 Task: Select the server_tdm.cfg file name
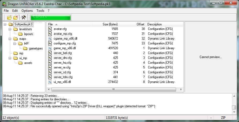click(63, 77)
